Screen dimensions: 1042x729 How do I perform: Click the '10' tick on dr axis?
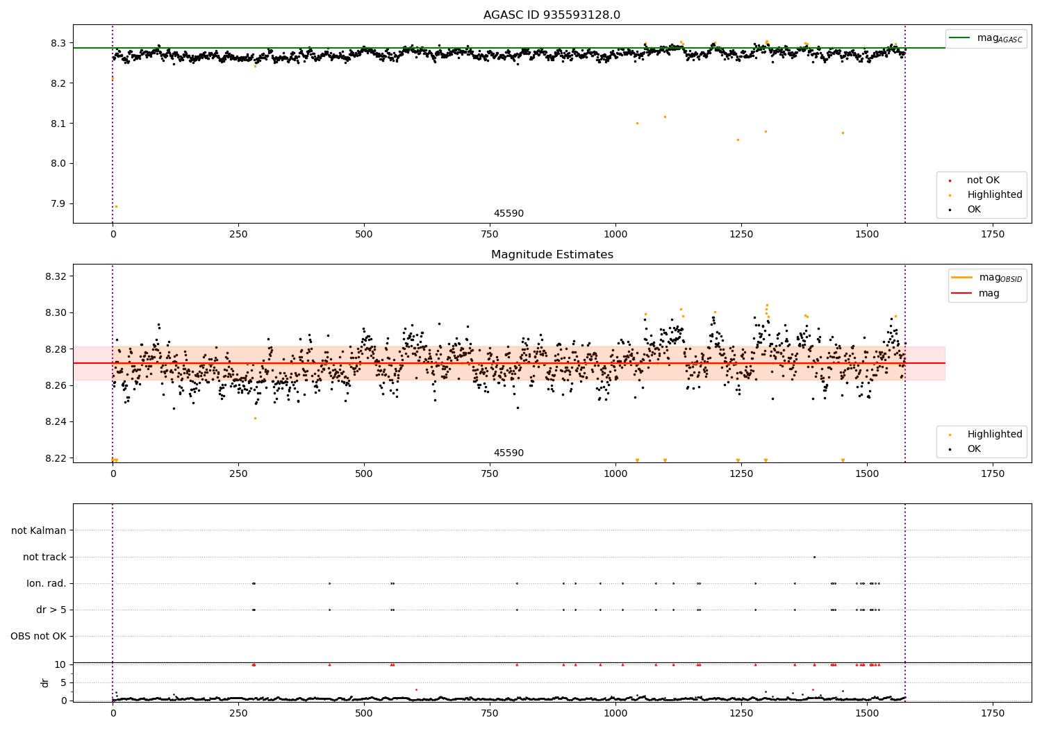point(60,664)
